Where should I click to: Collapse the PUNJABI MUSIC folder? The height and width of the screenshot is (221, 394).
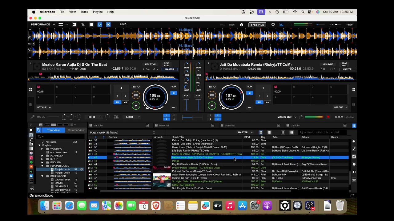coord(42,166)
